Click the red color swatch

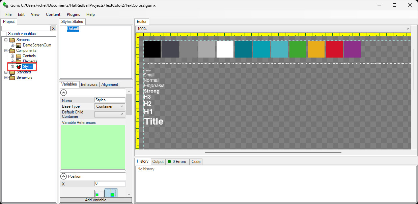click(334, 49)
